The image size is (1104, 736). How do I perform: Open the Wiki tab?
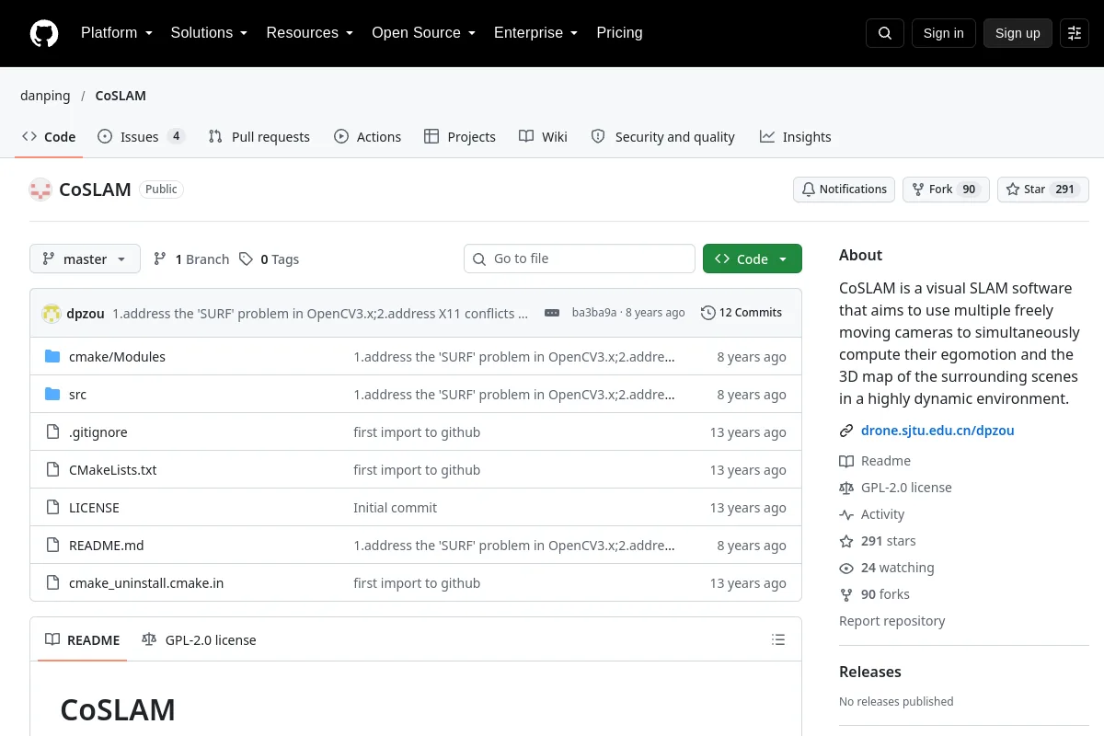click(543, 137)
